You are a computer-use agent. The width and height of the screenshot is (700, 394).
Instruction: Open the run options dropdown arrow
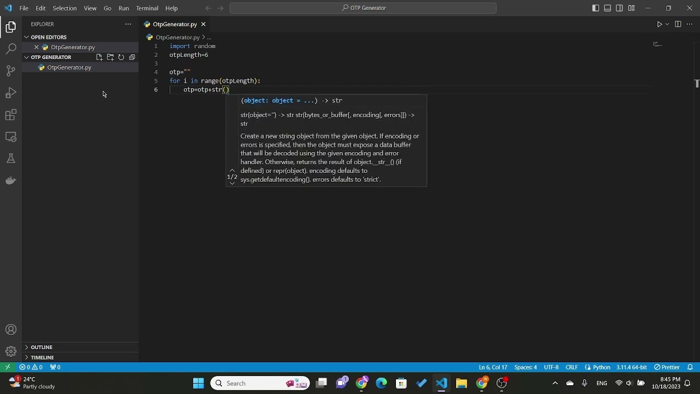(667, 24)
